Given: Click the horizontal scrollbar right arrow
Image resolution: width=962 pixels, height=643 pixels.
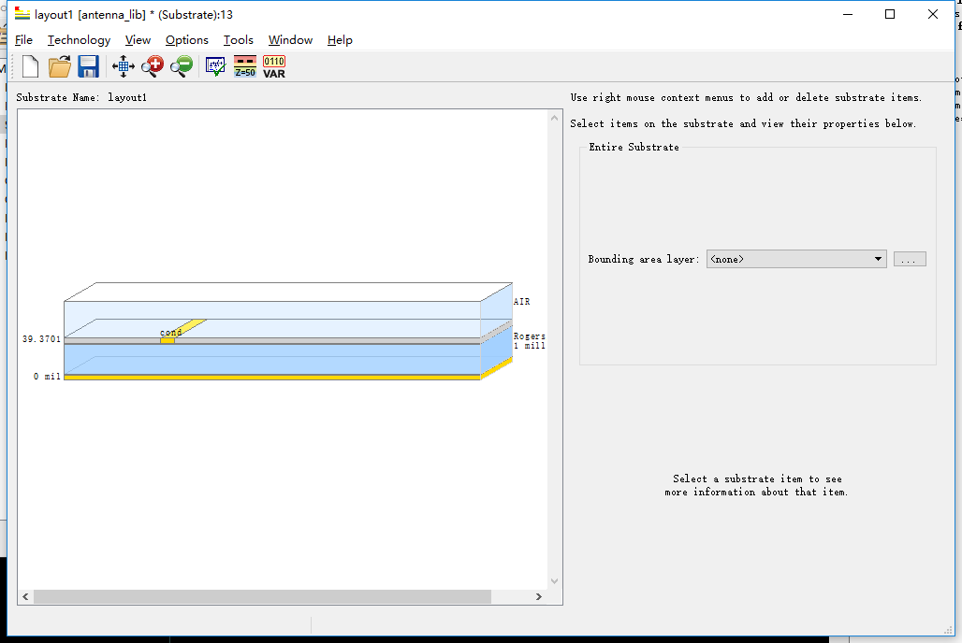Looking at the screenshot, I should pos(539,596).
